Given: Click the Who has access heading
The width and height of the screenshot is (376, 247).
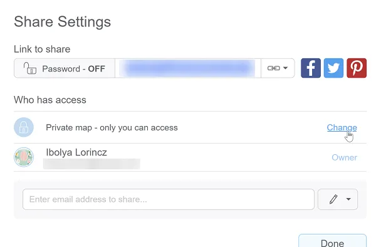Looking at the screenshot, I should [50, 100].
